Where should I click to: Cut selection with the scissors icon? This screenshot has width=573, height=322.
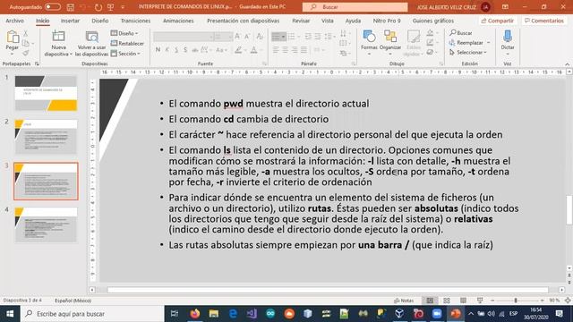coord(26,34)
